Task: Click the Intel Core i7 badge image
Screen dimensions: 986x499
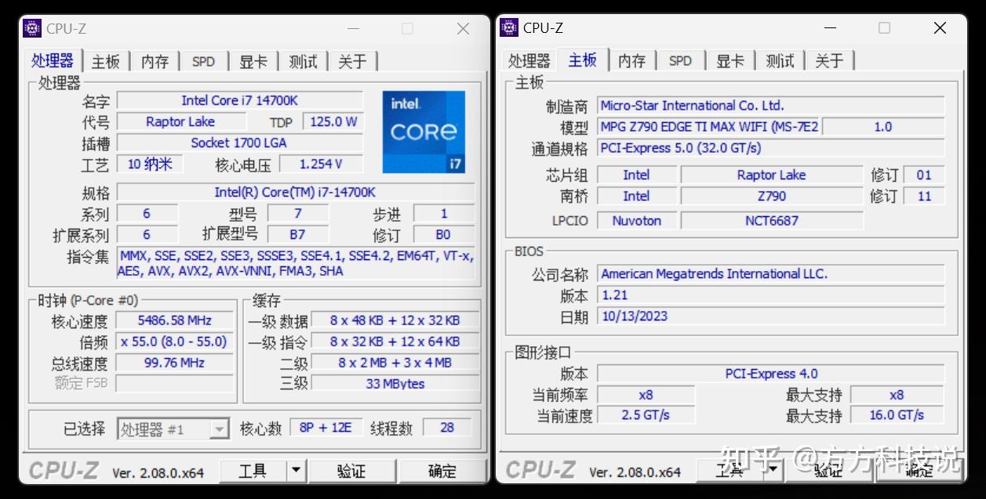Action: click(424, 132)
